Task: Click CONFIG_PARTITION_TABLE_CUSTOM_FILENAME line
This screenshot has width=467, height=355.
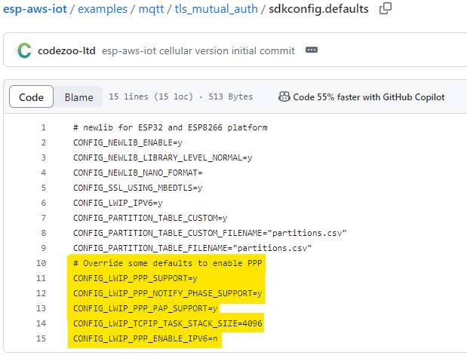Action: pyautogui.click(x=210, y=233)
